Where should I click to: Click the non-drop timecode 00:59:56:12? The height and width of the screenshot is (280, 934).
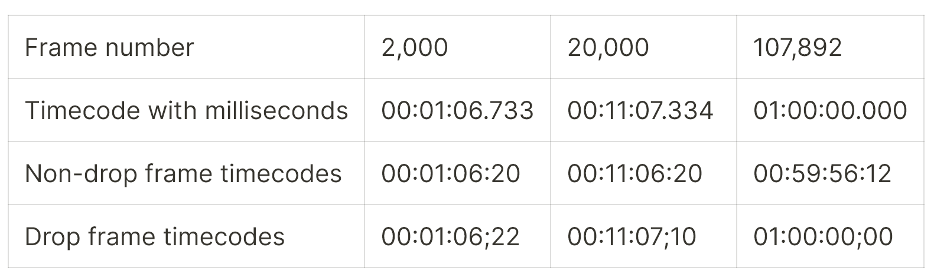[822, 173]
